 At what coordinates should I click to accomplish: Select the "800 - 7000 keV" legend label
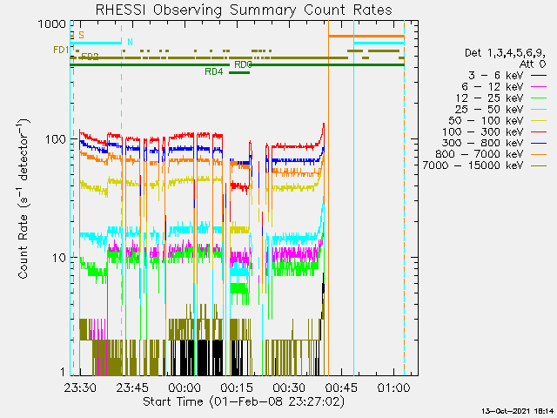point(480,154)
